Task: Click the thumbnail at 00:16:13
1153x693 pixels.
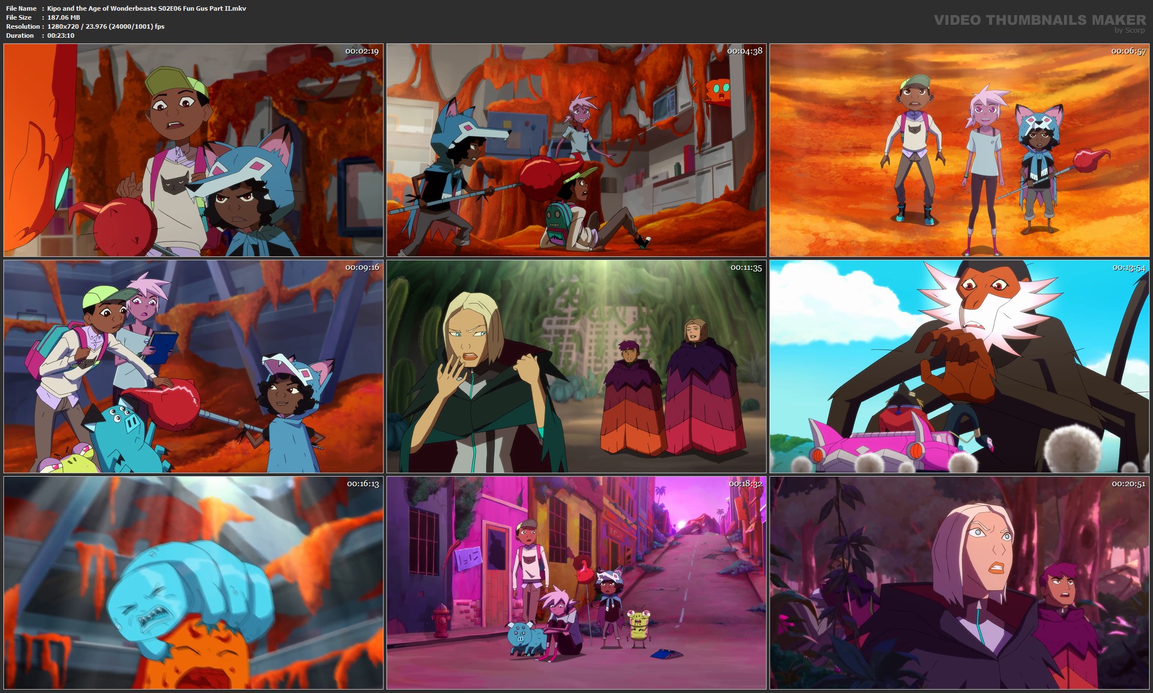Action: (193, 583)
